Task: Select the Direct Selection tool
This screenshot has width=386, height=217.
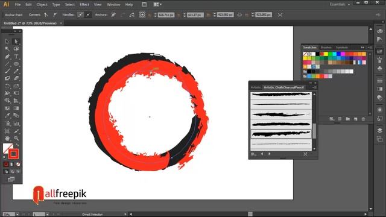Action: click(x=16, y=42)
